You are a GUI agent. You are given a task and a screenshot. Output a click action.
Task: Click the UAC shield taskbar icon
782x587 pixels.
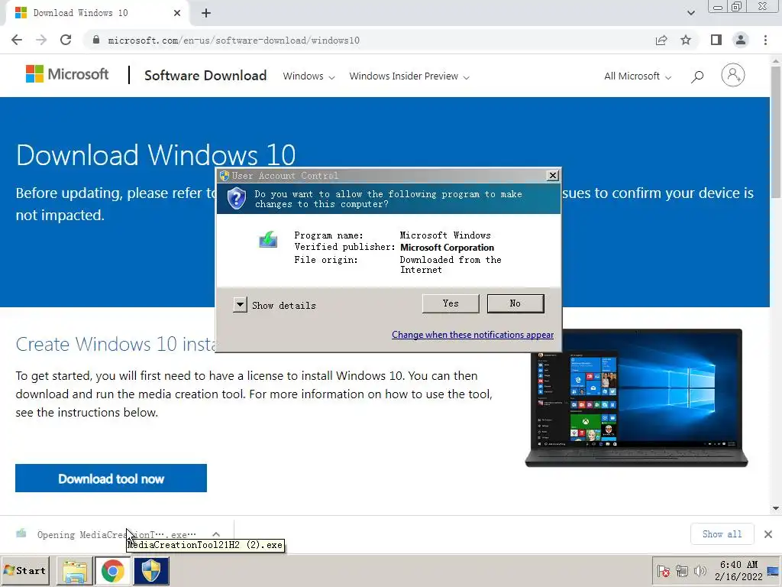pos(151,570)
